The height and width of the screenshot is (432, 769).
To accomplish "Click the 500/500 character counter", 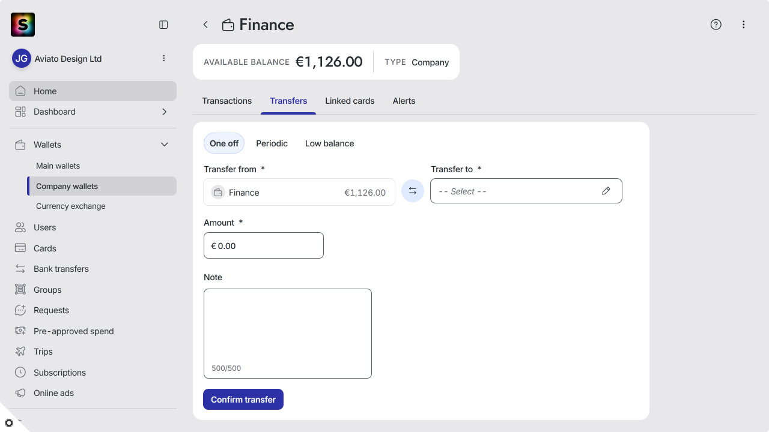I will (x=226, y=368).
